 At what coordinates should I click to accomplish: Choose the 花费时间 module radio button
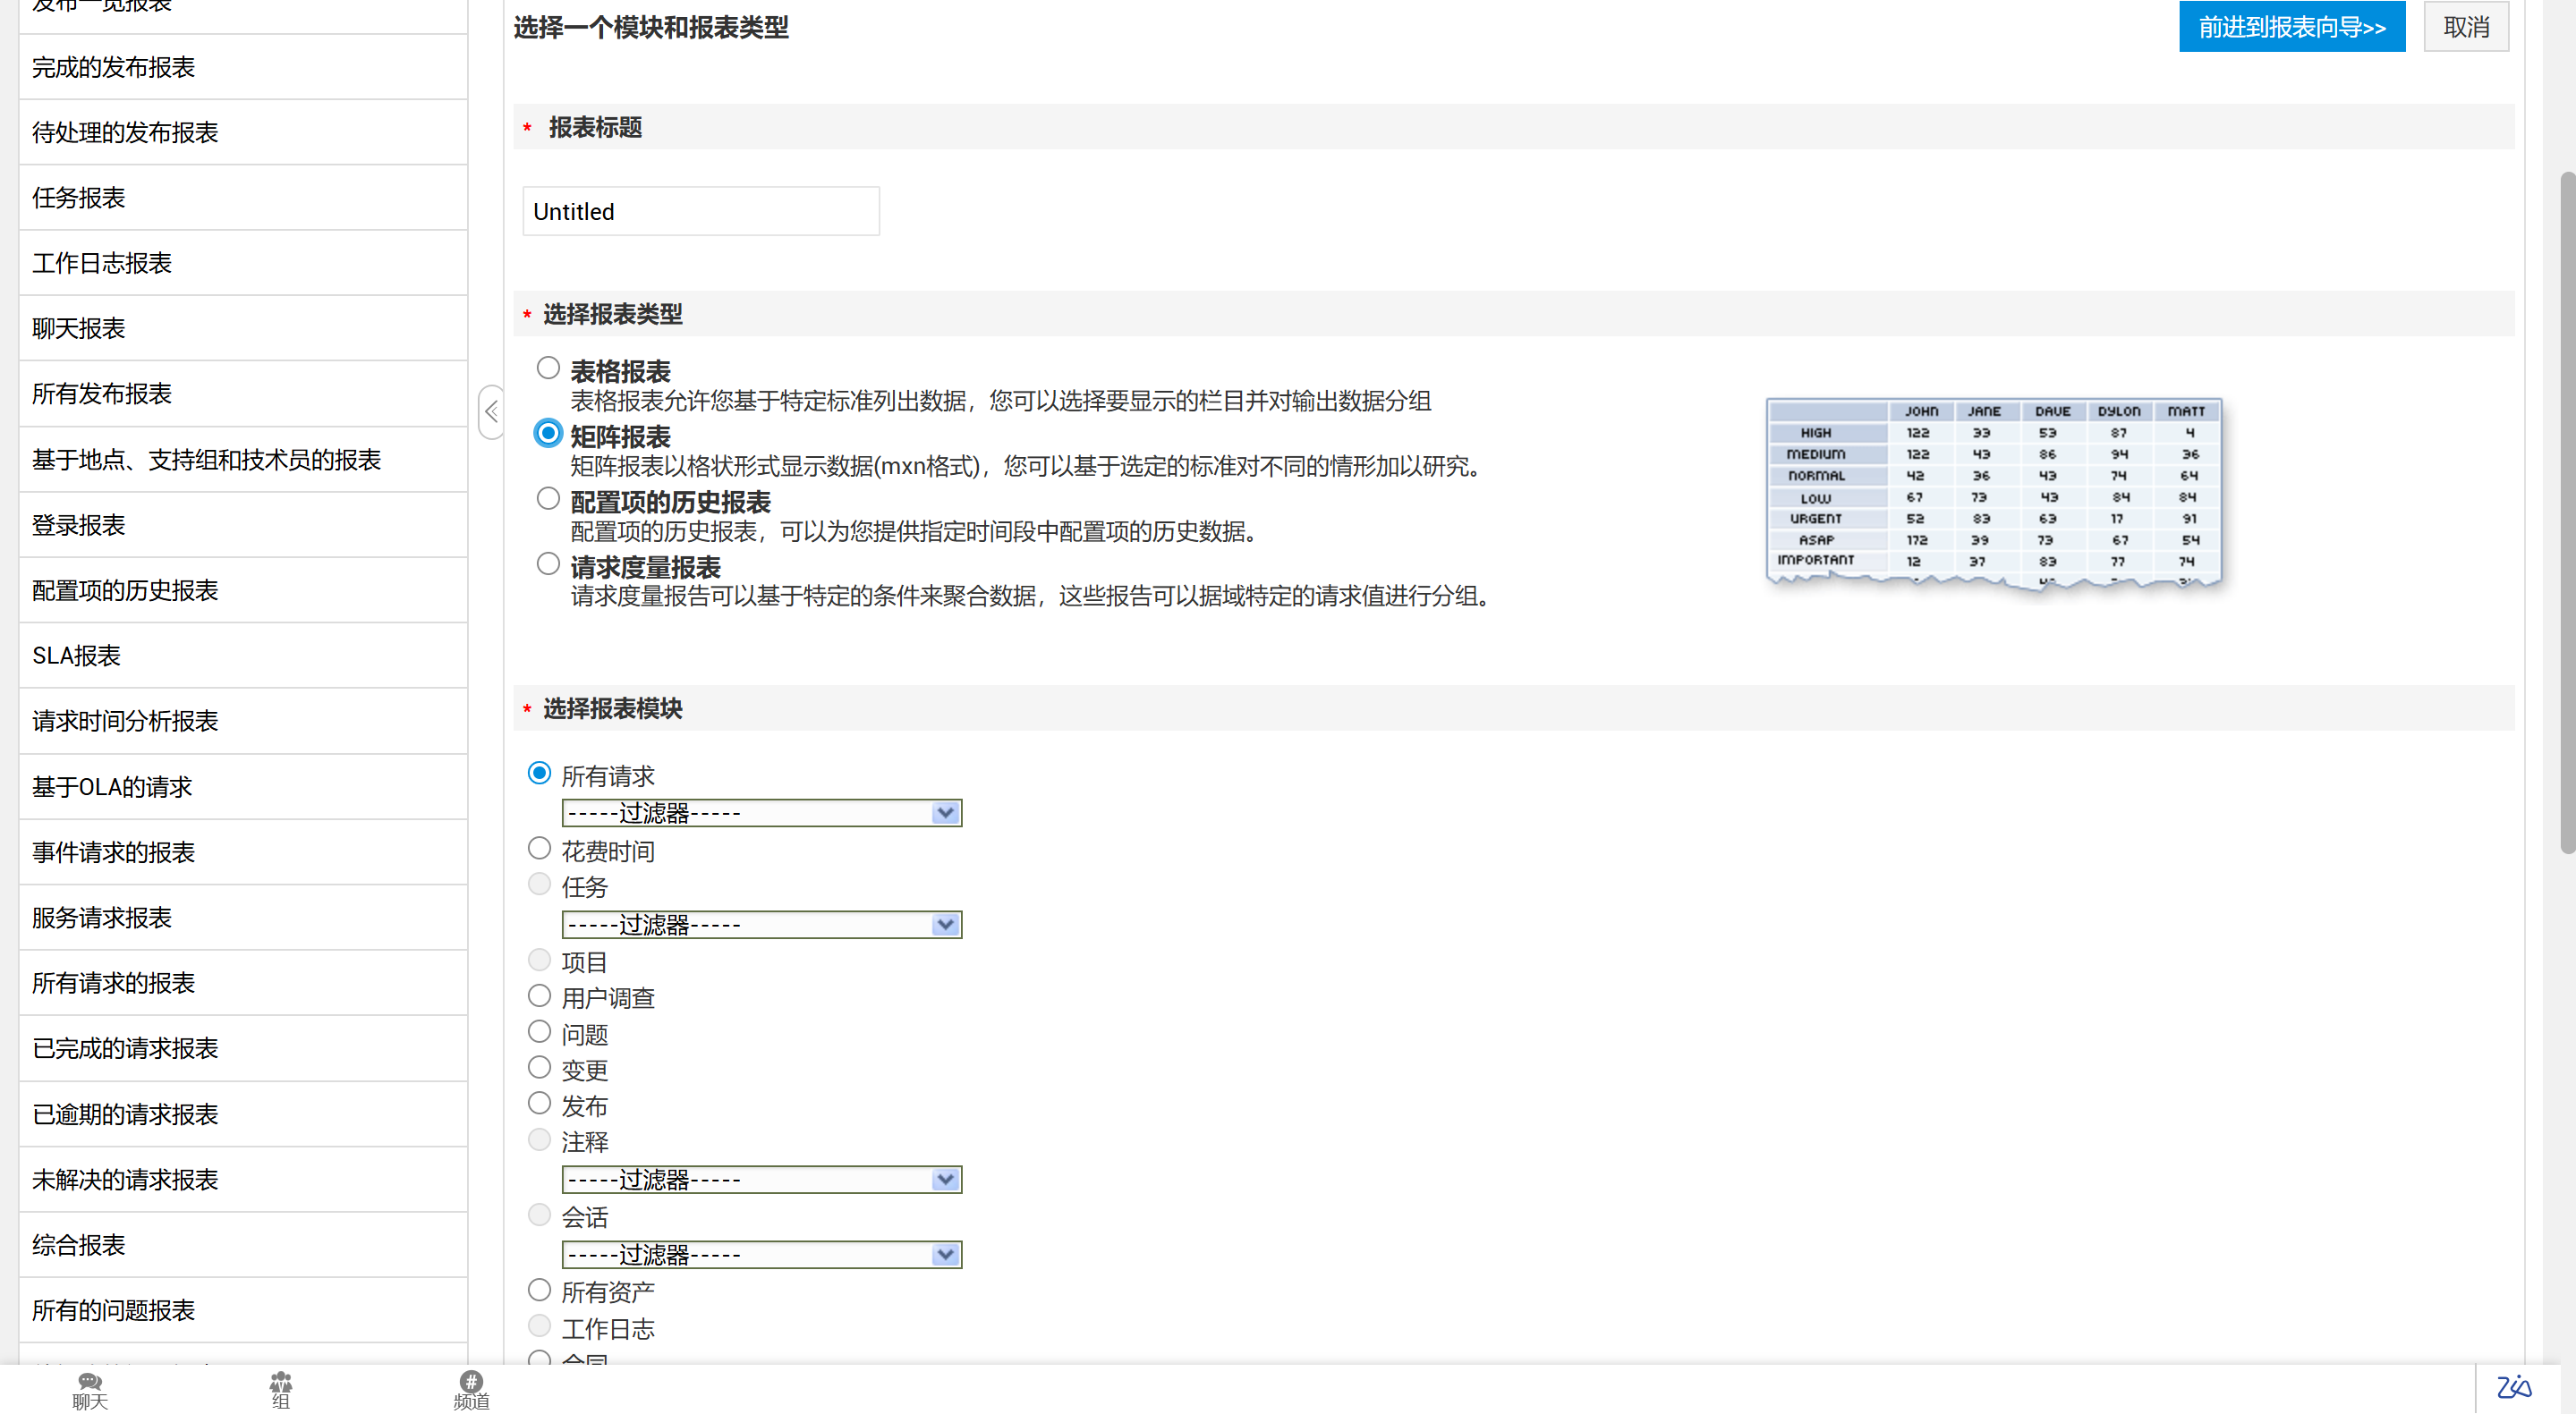(x=539, y=849)
